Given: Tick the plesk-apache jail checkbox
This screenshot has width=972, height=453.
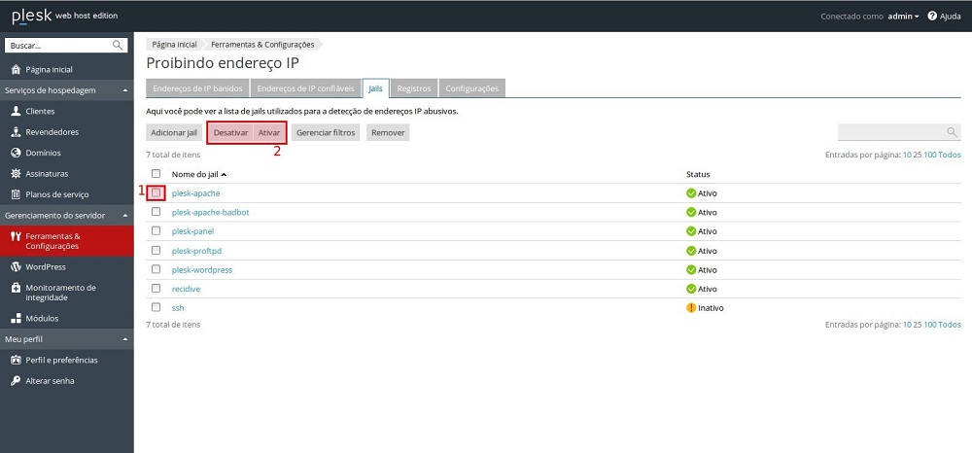Looking at the screenshot, I should pyautogui.click(x=156, y=192).
